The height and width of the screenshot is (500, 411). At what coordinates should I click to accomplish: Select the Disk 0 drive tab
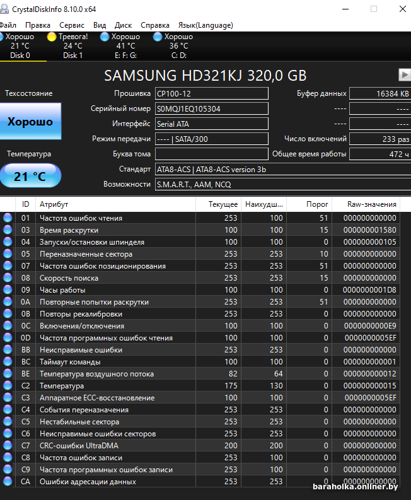20,46
